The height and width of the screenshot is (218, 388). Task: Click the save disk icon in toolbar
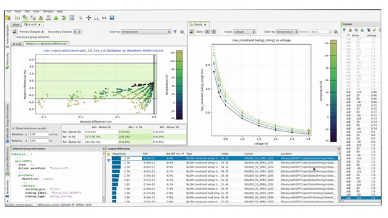(112, 18)
